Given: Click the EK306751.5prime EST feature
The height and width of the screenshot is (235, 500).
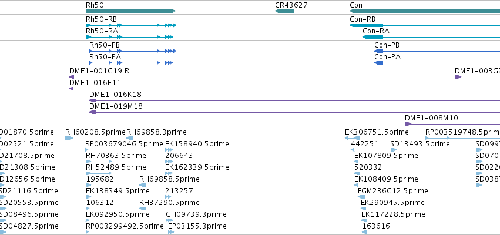Looking at the screenshot, I should (352, 138).
